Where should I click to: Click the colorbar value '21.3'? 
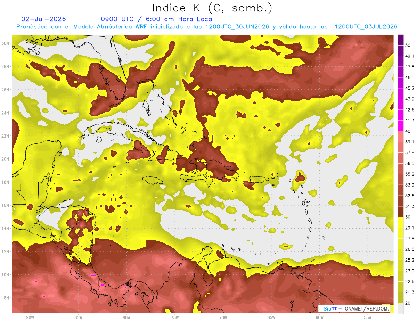tap(409, 292)
